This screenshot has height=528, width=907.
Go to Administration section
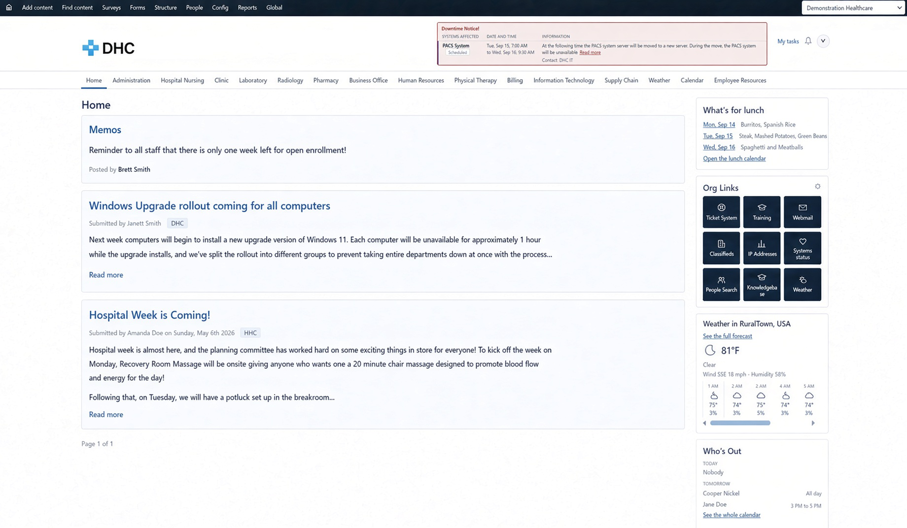(x=131, y=80)
